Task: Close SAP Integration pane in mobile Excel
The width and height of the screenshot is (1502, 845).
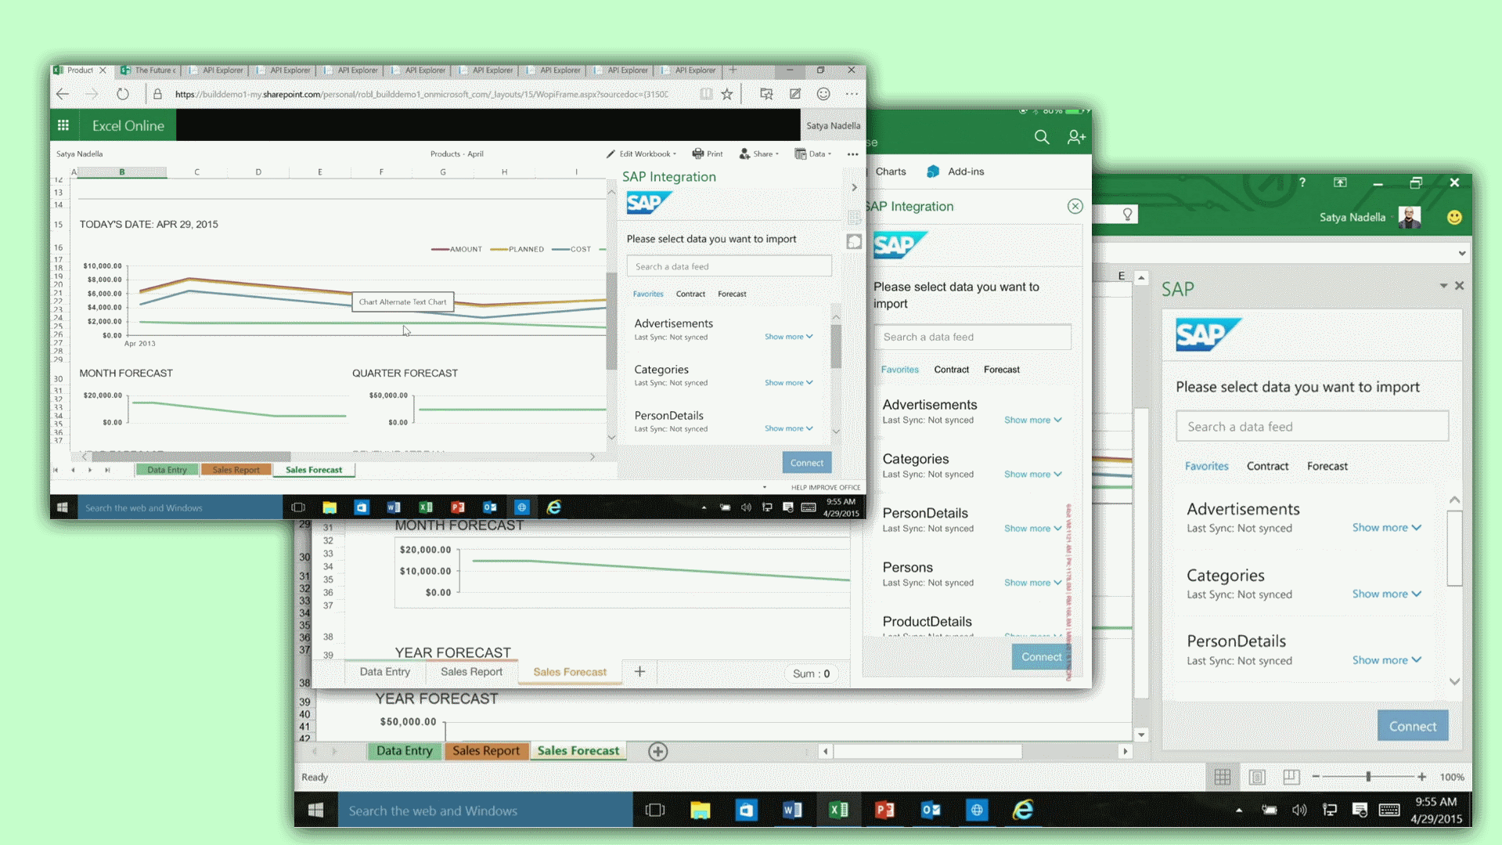Action: coord(1075,206)
